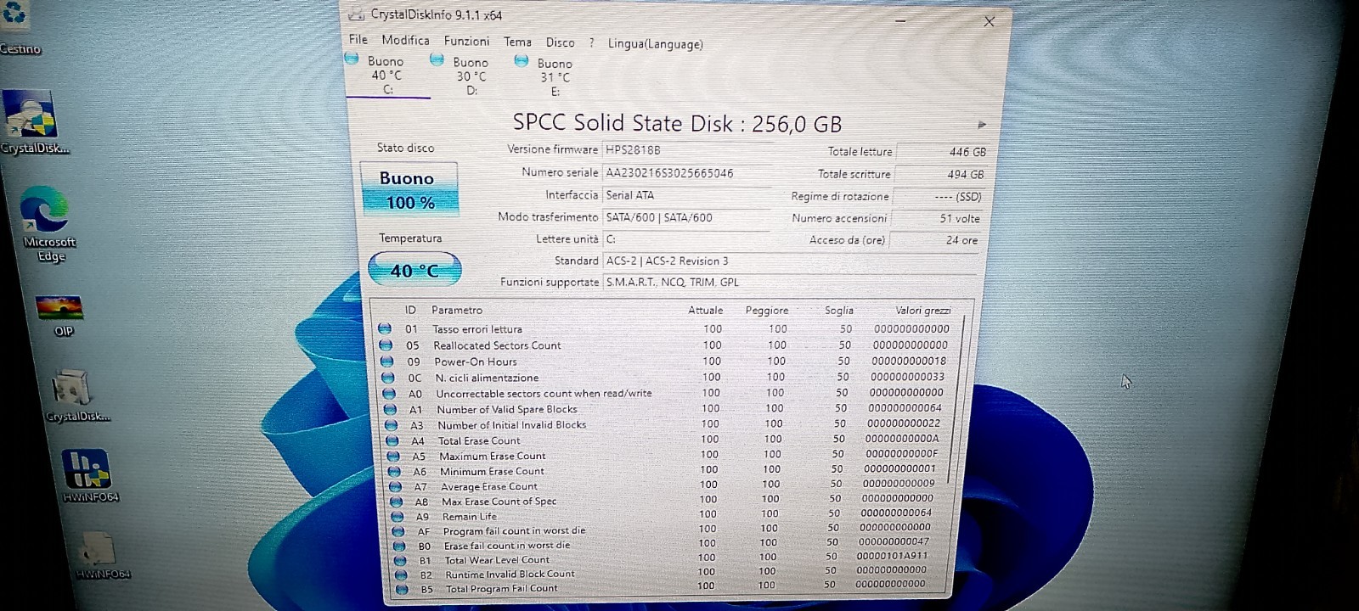Image resolution: width=1359 pixels, height=611 pixels.
Task: Select the Remain Life status circle
Action: [x=397, y=516]
